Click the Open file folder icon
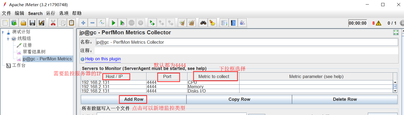Screen dimensions: 404x115 (23, 23)
